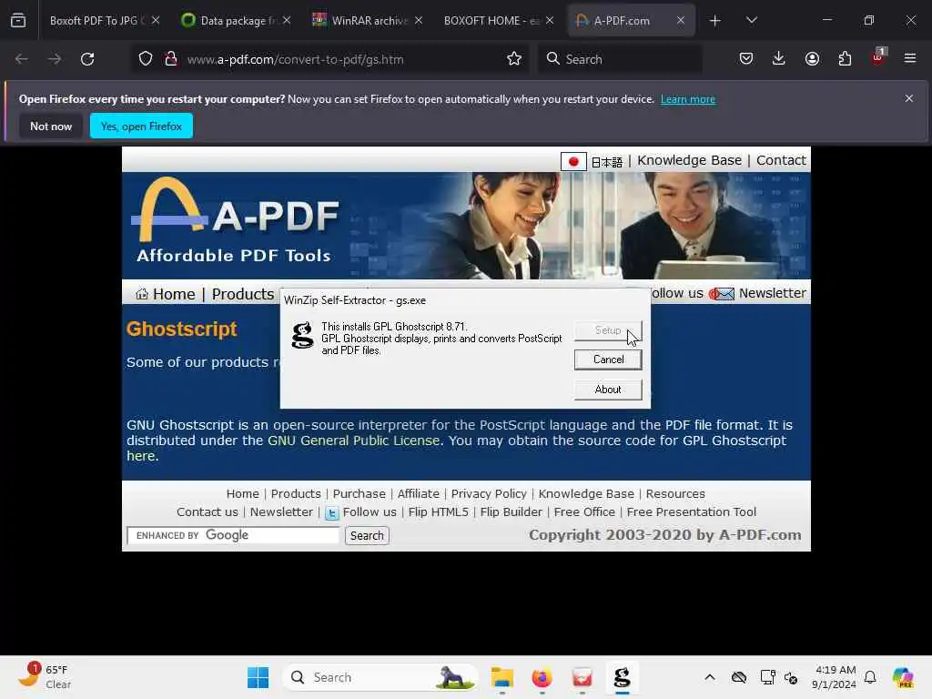Choose Not now in the Firefox prompt

click(51, 126)
